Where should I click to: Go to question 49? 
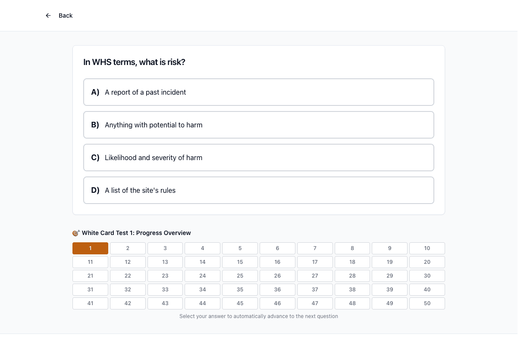pos(390,303)
